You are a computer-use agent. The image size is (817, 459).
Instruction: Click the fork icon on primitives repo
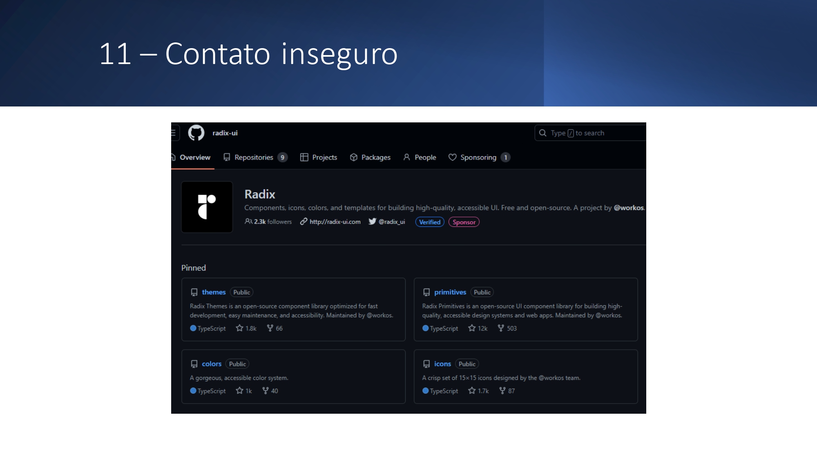[501, 328]
